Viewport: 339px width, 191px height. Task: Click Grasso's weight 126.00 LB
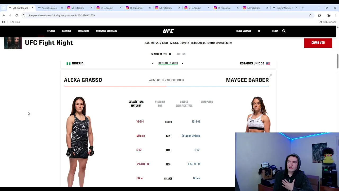(x=142, y=164)
